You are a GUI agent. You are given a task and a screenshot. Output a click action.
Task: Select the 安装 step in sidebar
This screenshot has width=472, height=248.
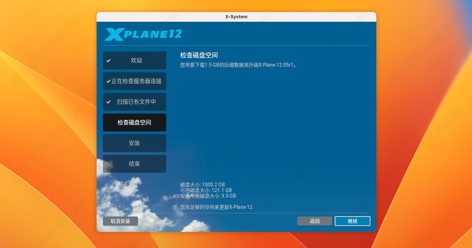pos(134,143)
